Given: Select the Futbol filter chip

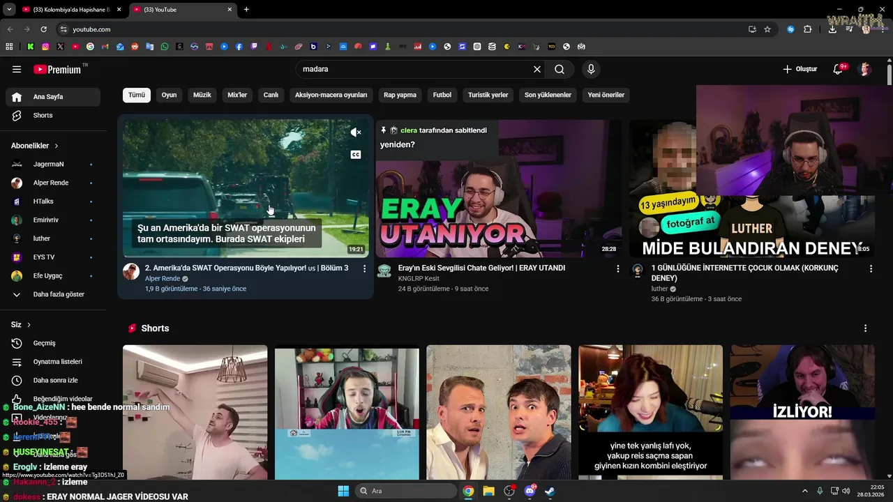Looking at the screenshot, I should coord(442,95).
